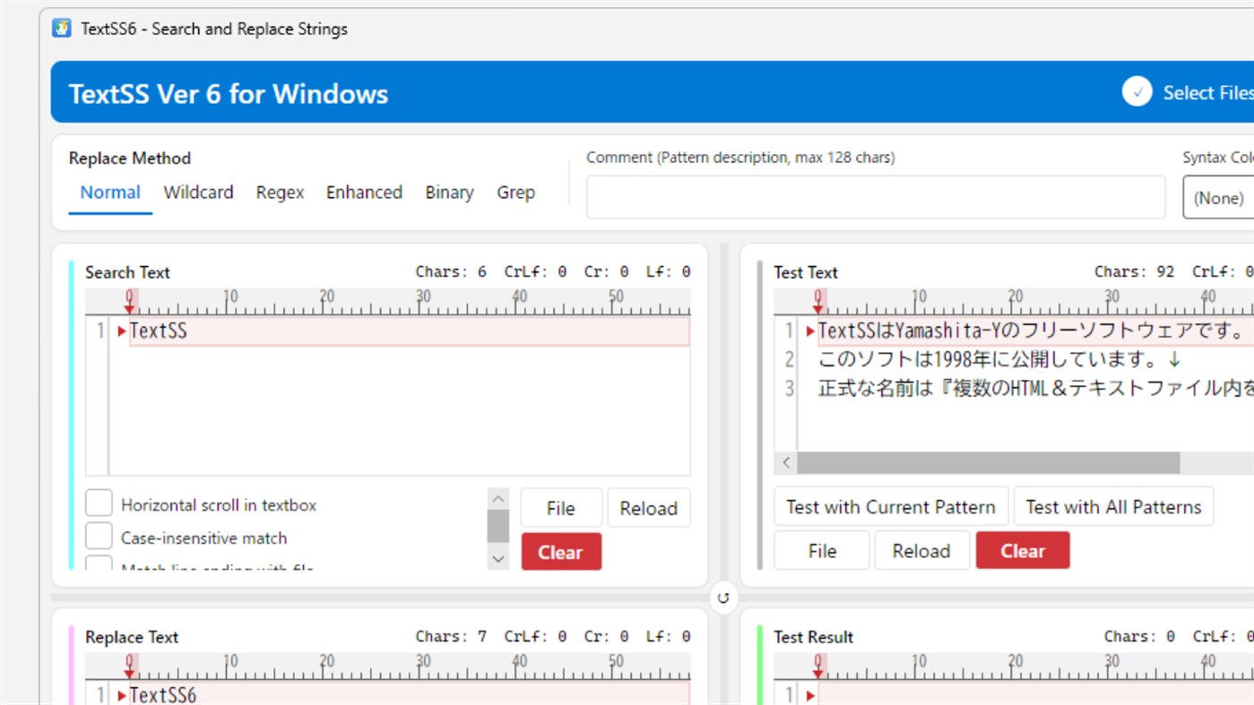Click the 'Cr: 0' counter in Replace Text
The image size is (1254, 705).
click(606, 636)
